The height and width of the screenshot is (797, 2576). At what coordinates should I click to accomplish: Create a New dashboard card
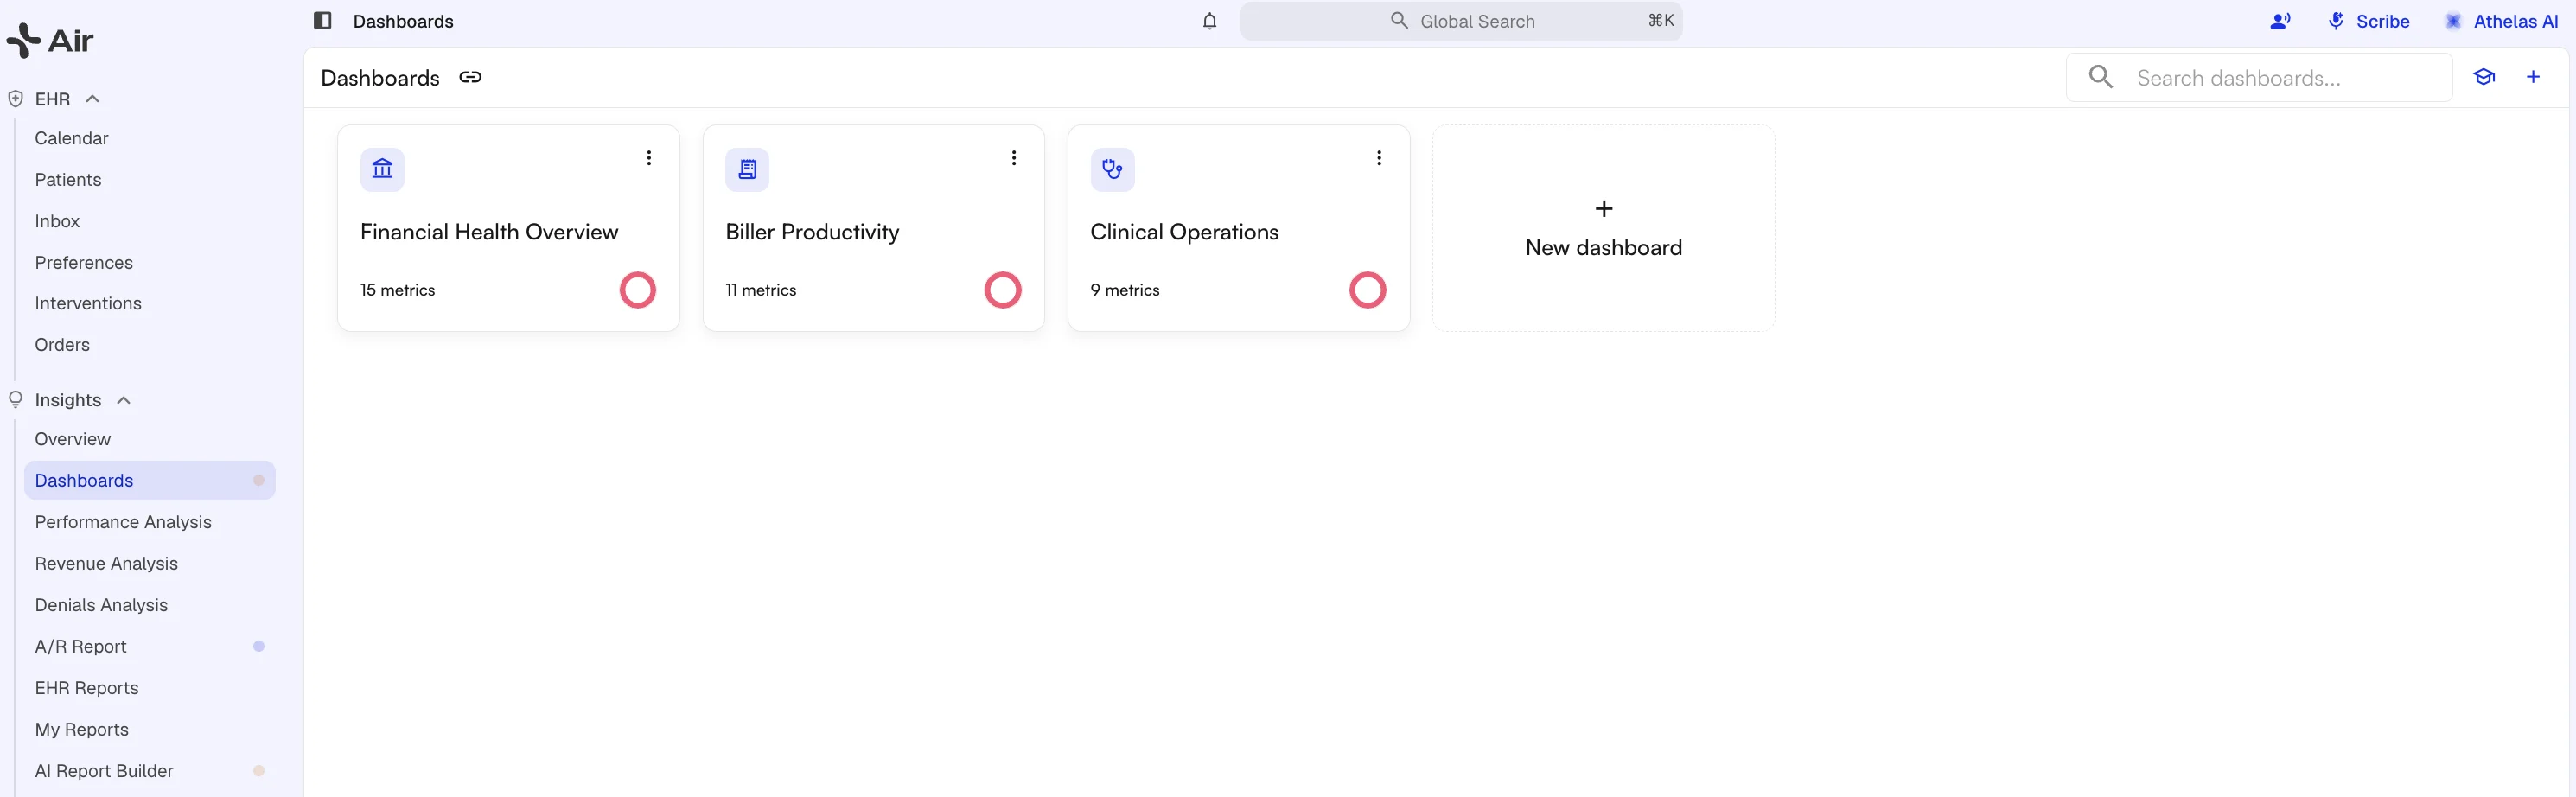coord(1604,228)
